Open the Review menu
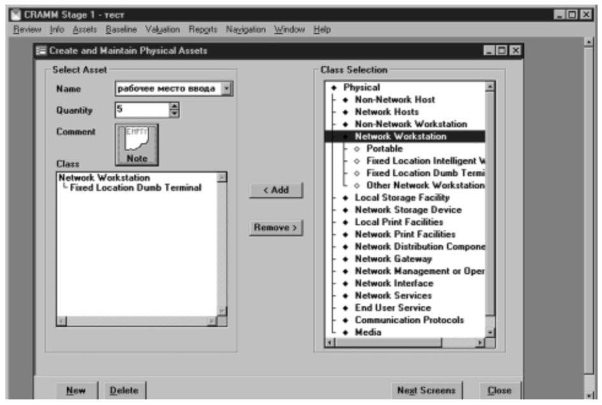602x405 pixels. point(27,29)
